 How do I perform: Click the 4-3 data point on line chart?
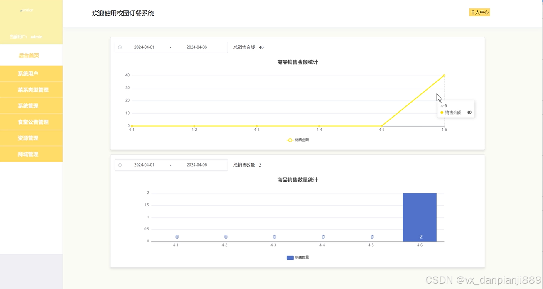(257, 126)
